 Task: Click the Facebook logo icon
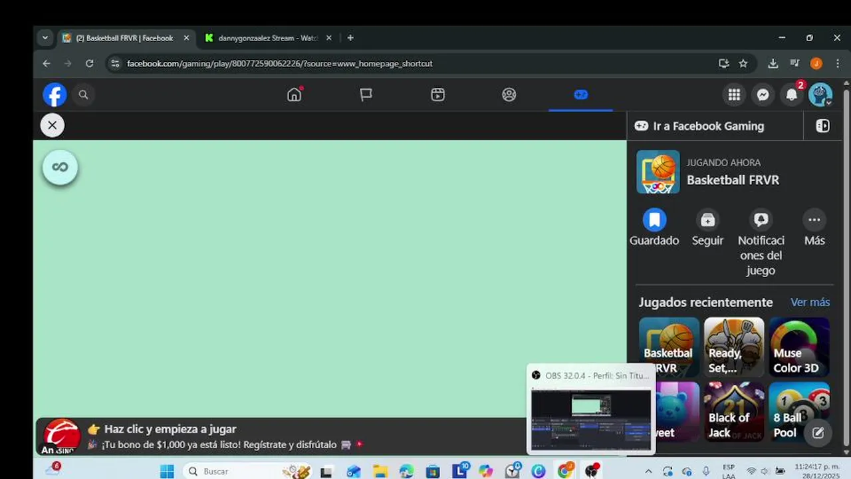[55, 94]
